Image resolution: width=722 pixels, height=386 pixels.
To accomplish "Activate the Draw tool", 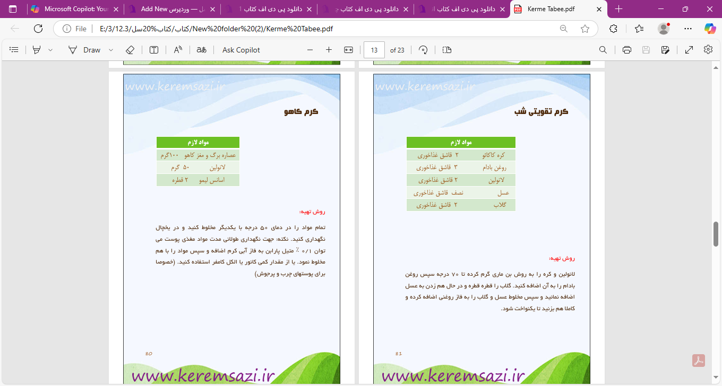I will point(84,50).
